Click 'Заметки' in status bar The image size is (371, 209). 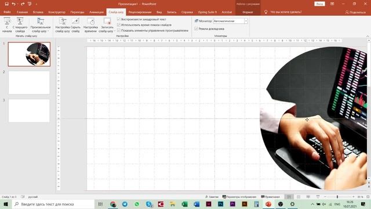pos(212,197)
